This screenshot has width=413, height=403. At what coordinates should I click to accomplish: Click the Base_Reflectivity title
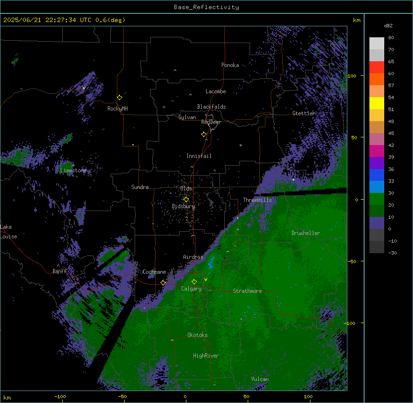point(206,7)
